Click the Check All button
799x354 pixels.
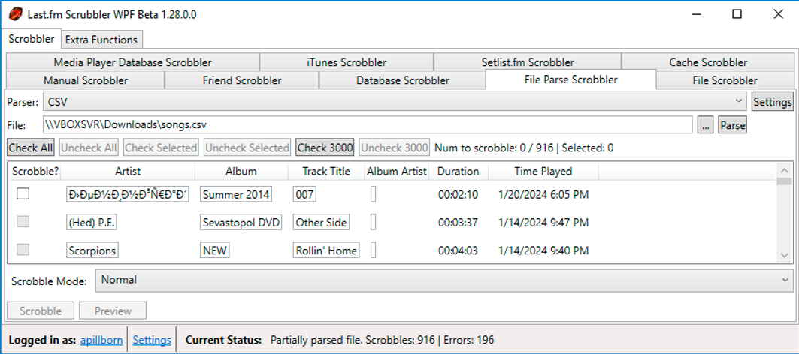(x=31, y=148)
